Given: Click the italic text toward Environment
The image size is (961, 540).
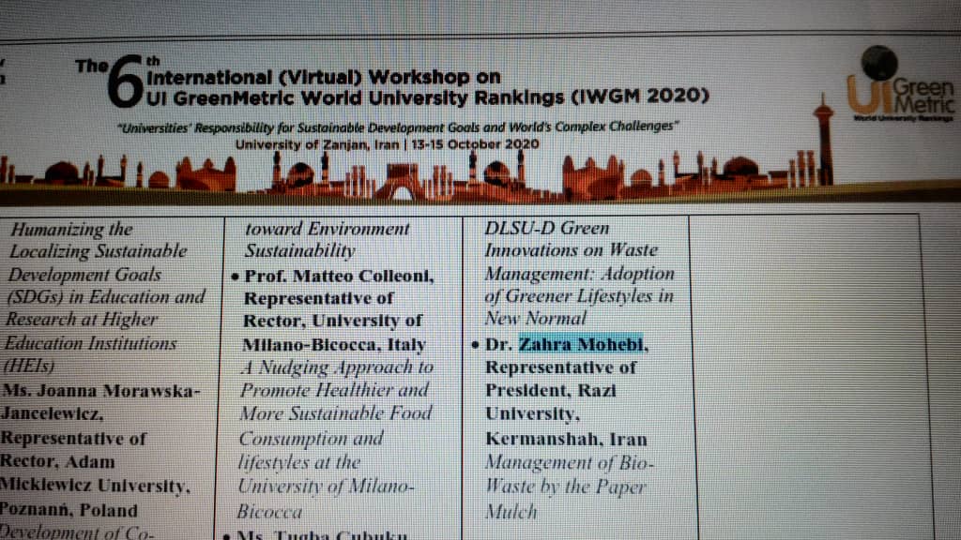Looking at the screenshot, I should (327, 229).
